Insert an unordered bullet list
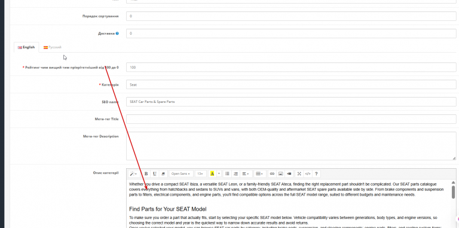 227,174
